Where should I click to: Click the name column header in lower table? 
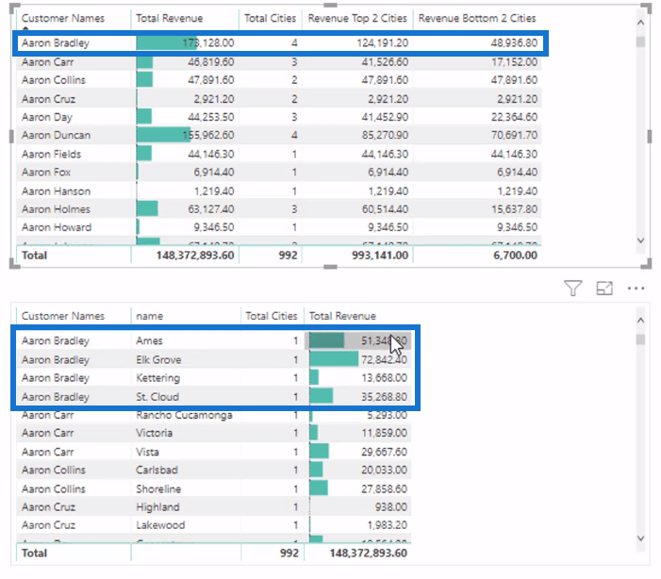tap(149, 316)
